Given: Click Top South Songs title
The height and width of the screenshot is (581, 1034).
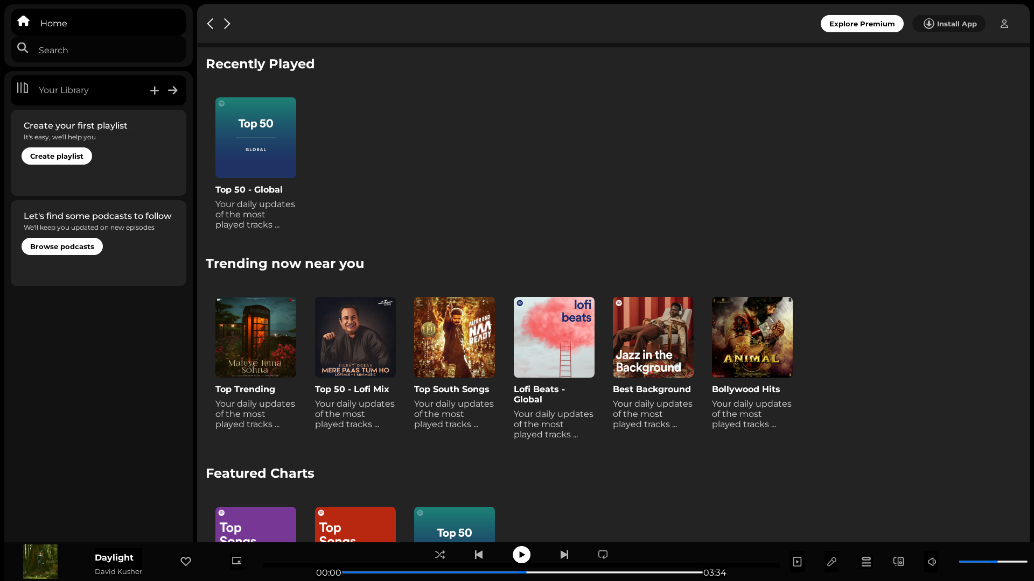Looking at the screenshot, I should tap(451, 389).
